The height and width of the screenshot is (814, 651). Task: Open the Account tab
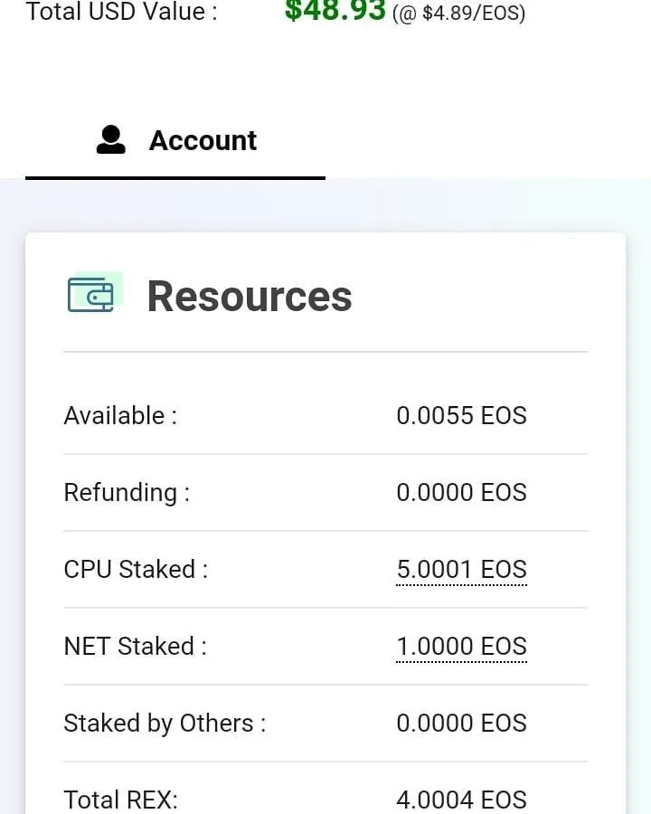[175, 140]
